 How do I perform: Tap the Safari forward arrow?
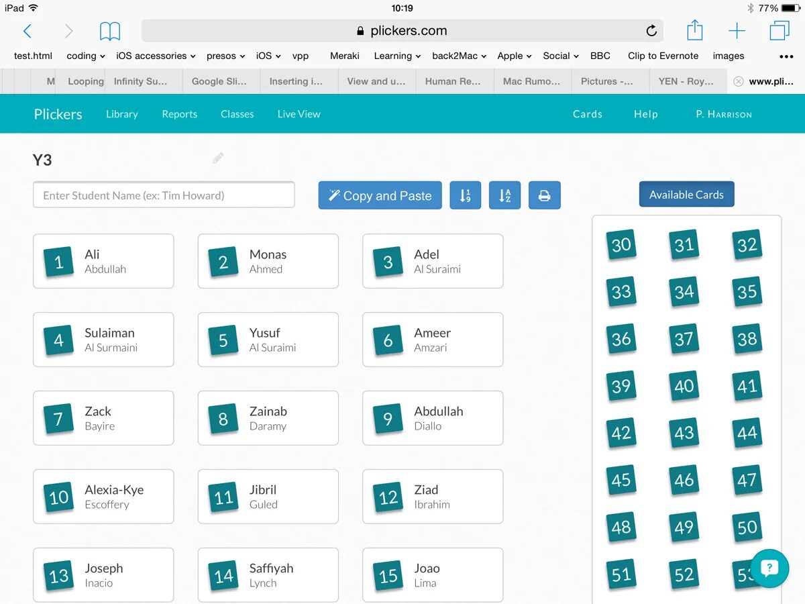[x=68, y=31]
